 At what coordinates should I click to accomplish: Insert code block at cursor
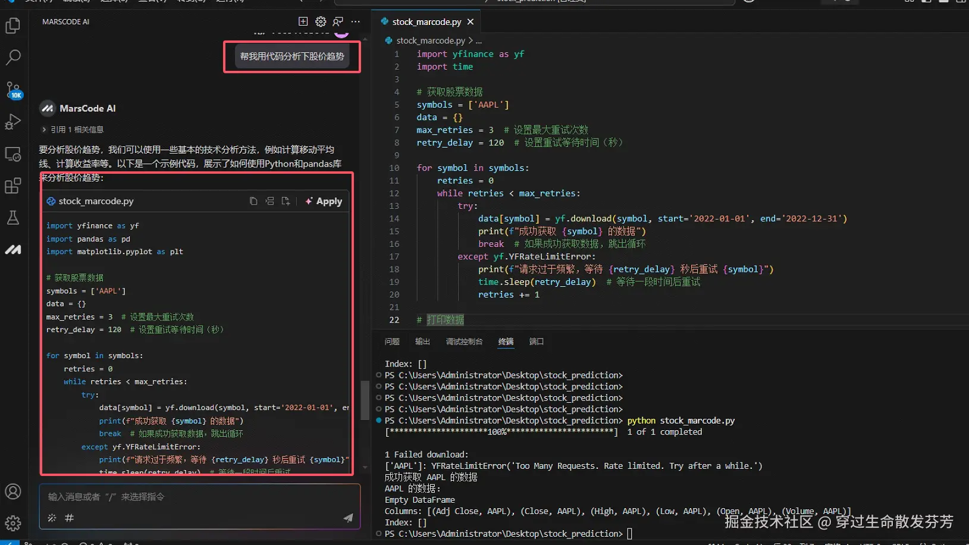point(269,201)
